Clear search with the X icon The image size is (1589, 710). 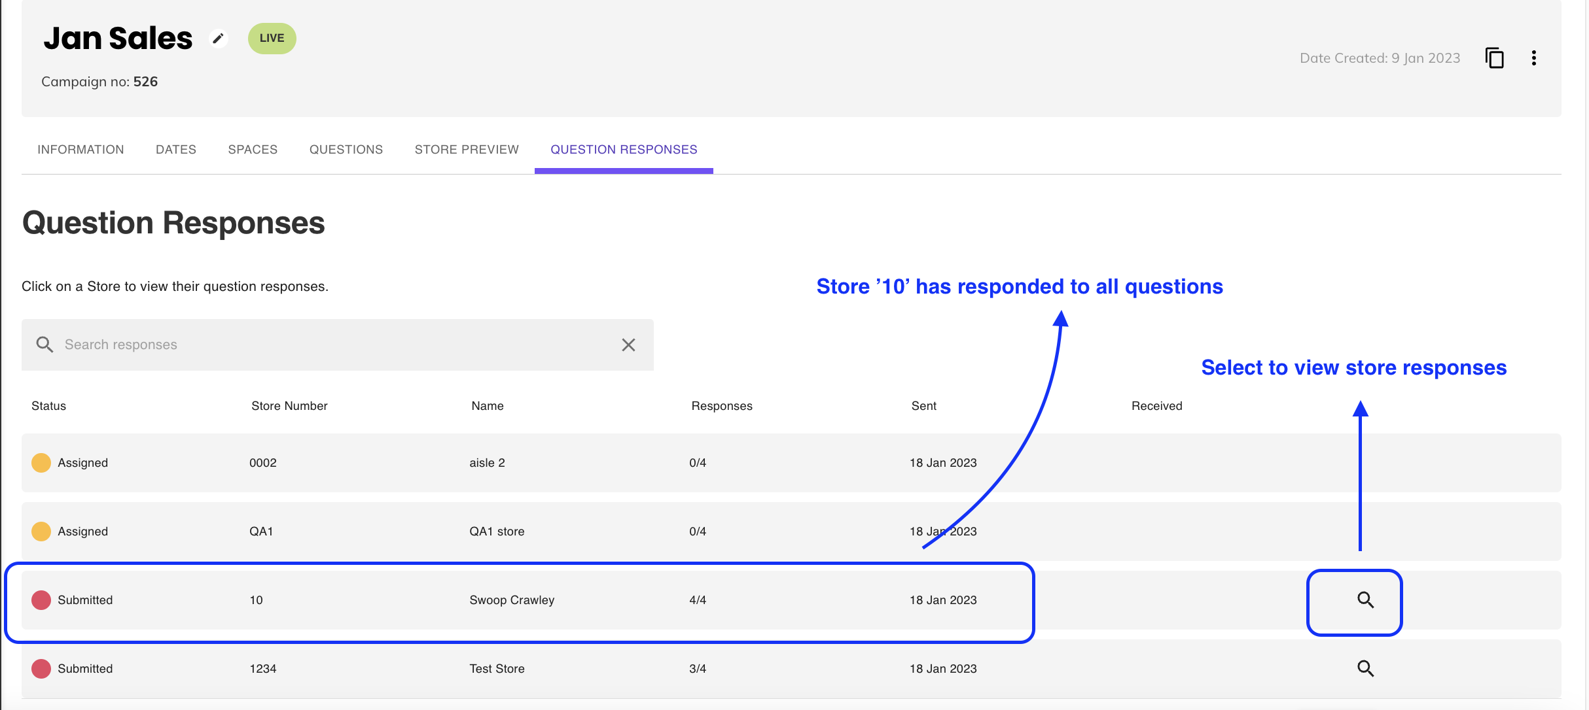628,345
